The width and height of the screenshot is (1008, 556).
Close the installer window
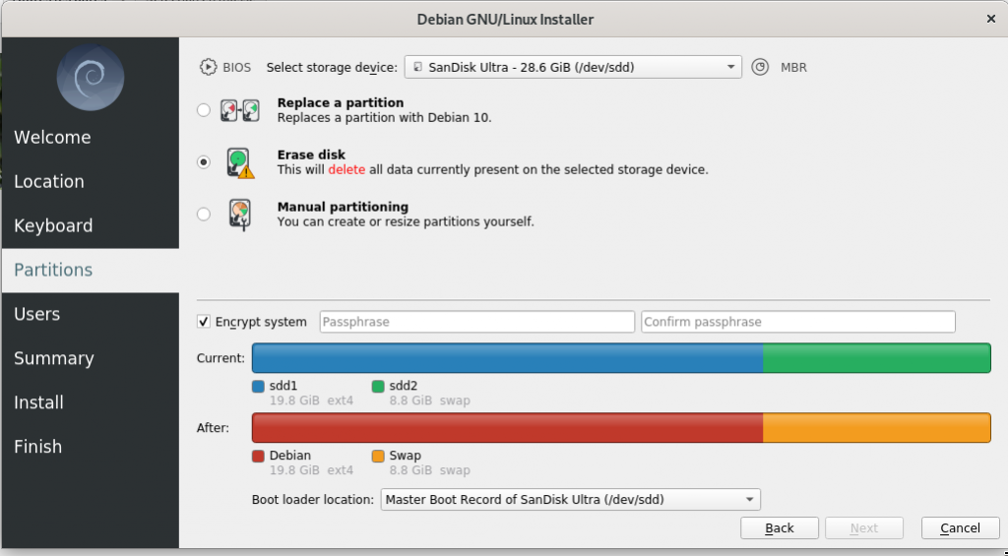pyautogui.click(x=990, y=20)
